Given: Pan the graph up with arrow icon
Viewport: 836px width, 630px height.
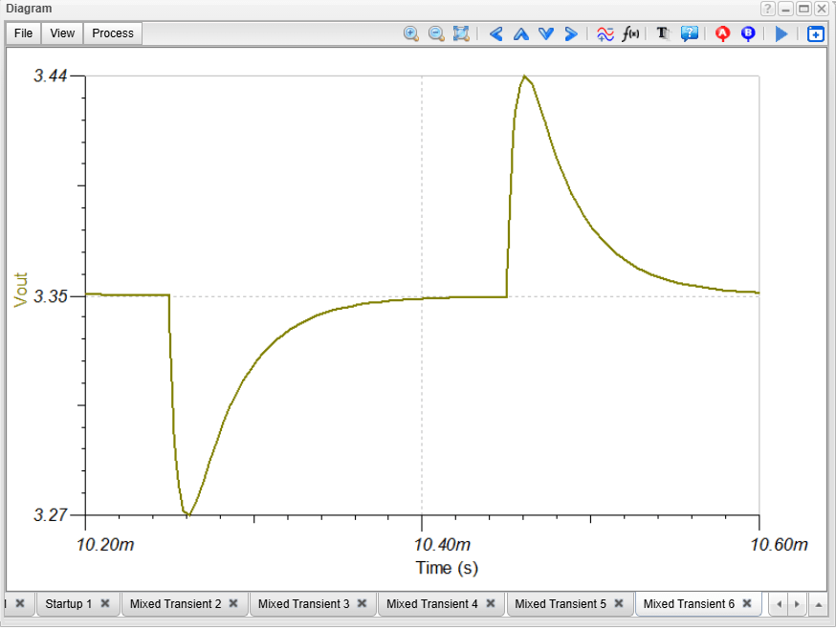Looking at the screenshot, I should click(x=520, y=33).
